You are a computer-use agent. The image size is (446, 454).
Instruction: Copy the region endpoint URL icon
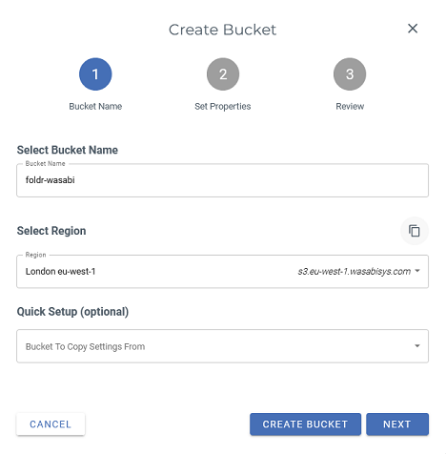point(415,231)
